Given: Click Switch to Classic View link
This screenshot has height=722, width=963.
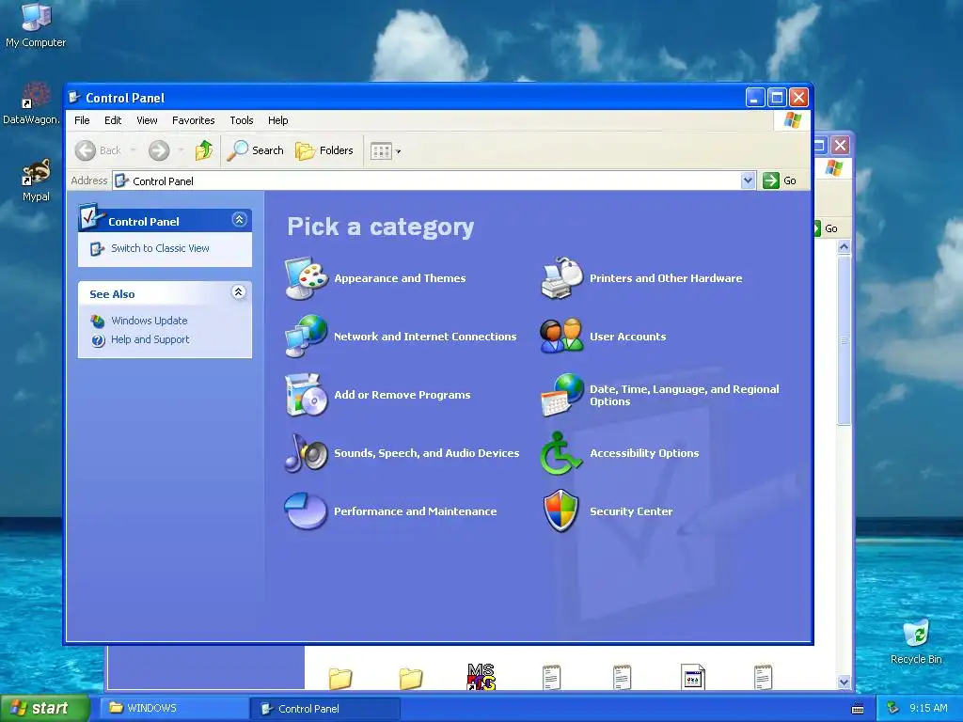Looking at the screenshot, I should tap(160, 248).
